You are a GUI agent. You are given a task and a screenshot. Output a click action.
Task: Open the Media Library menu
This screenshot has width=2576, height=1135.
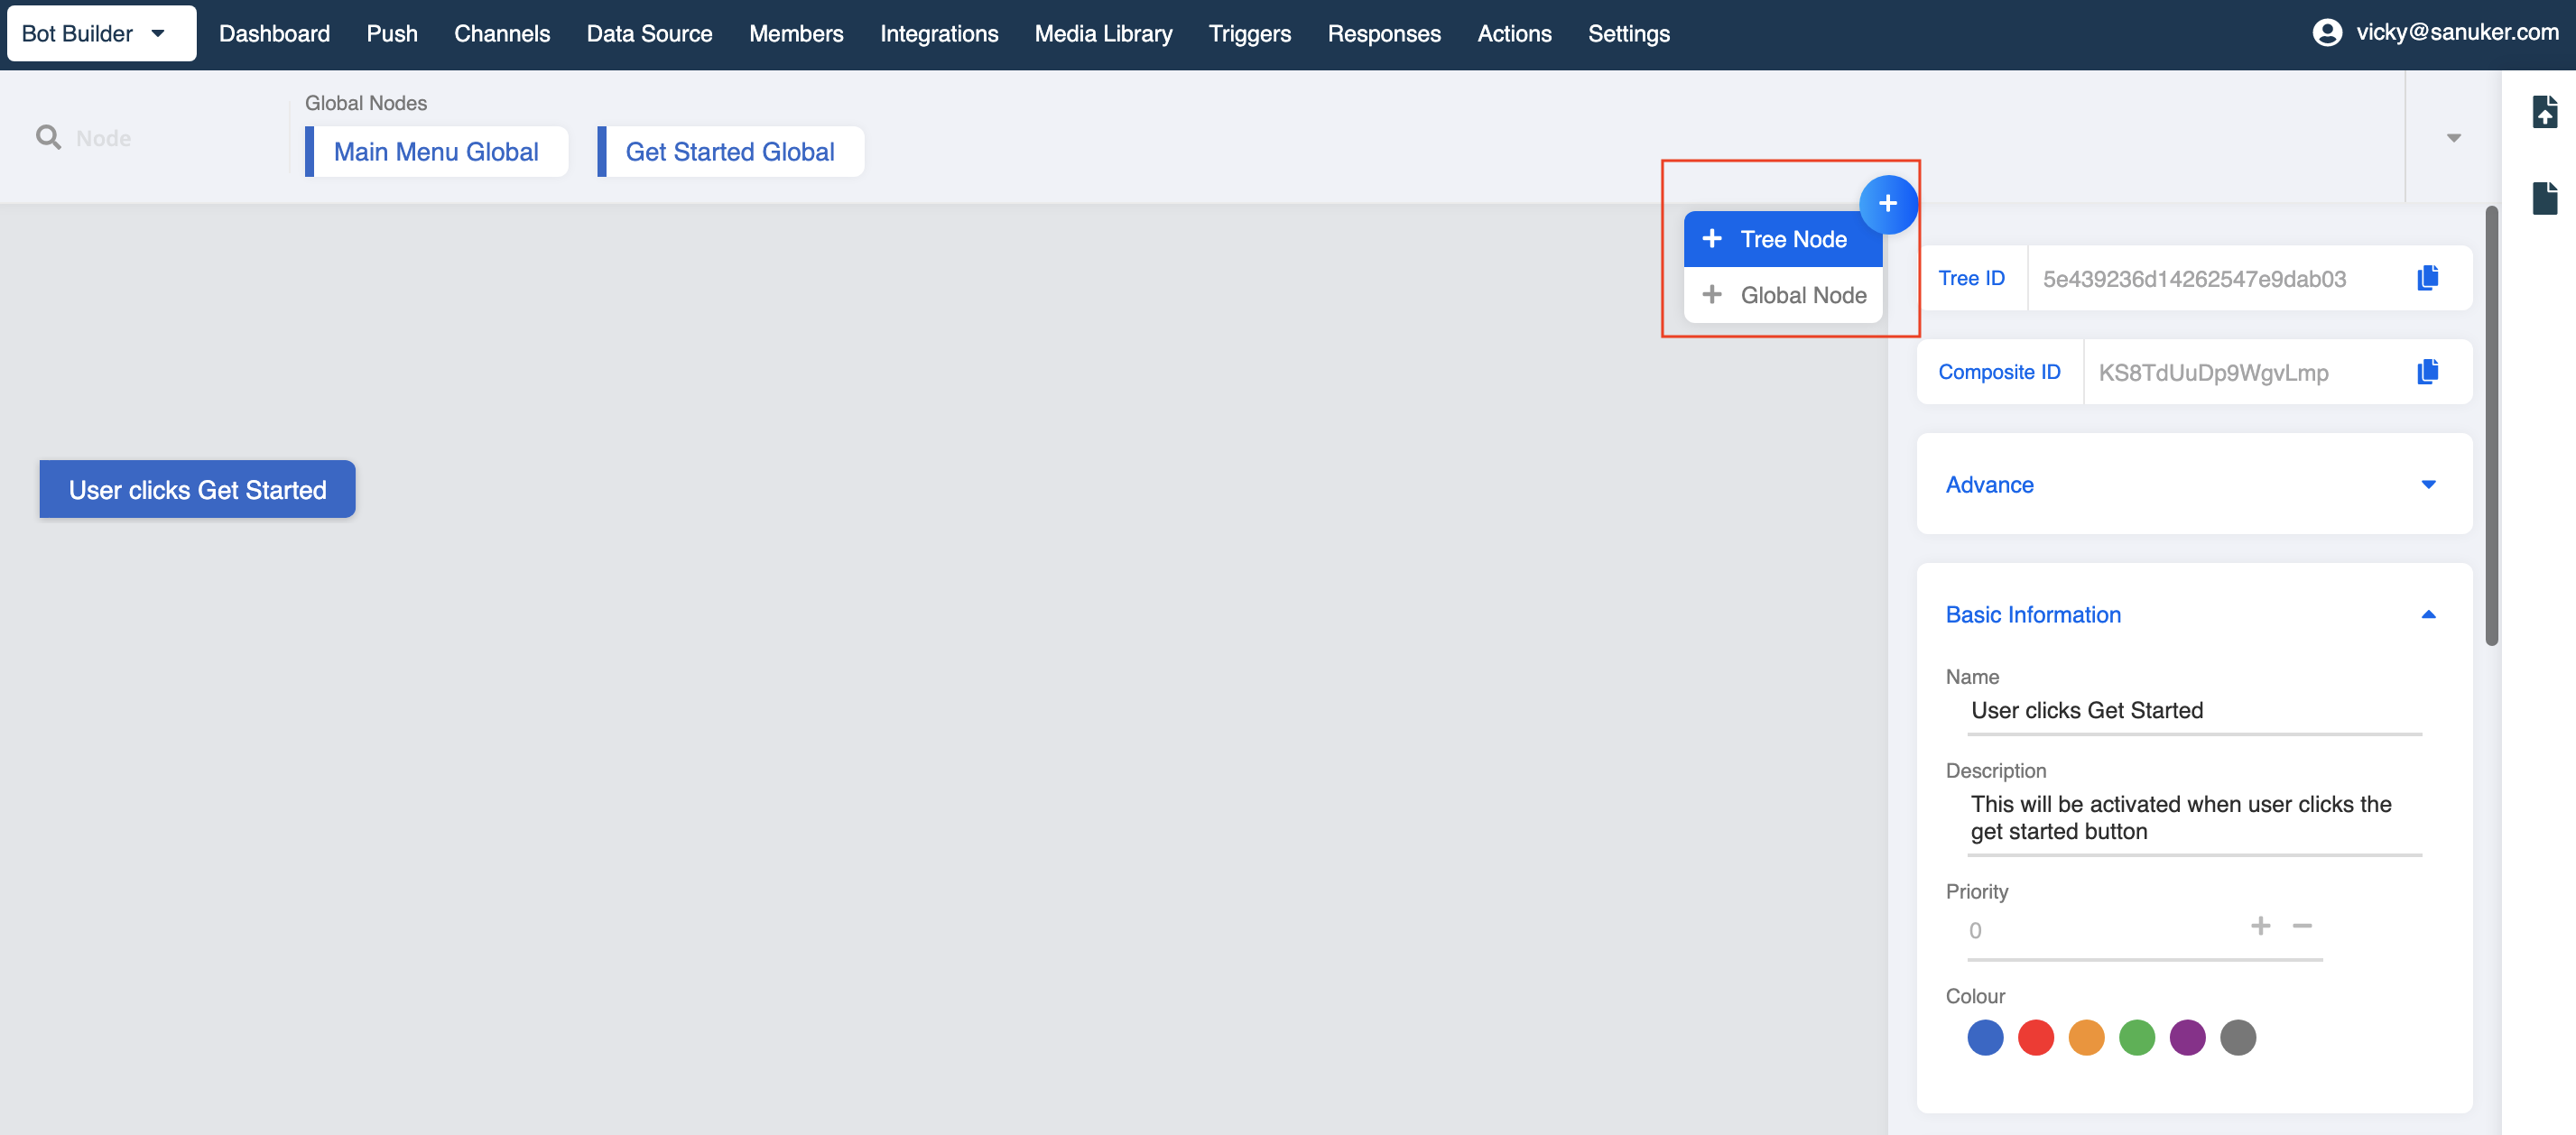point(1103,33)
